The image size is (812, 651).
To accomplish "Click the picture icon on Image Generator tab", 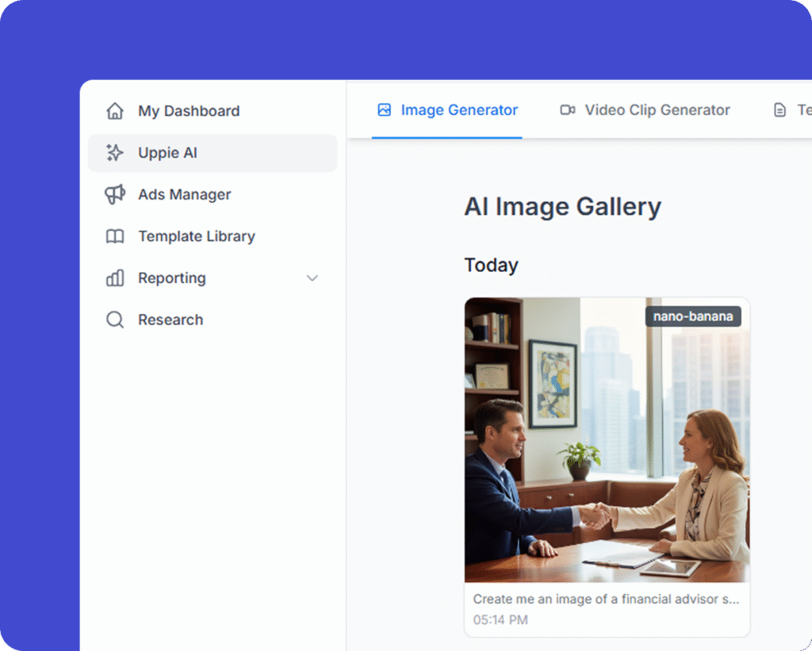I will click(385, 110).
